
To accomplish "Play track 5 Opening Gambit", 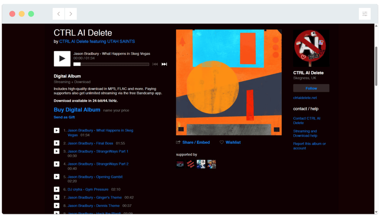I will tap(56, 176).
